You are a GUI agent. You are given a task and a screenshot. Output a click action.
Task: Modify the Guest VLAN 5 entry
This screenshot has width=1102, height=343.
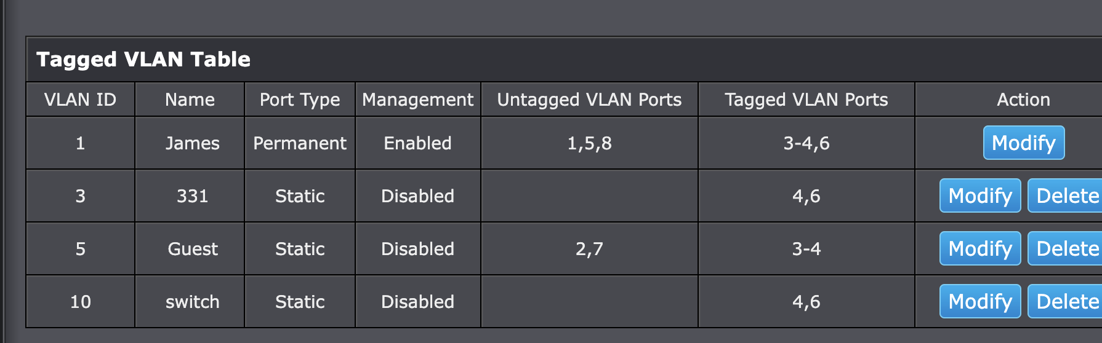point(980,248)
